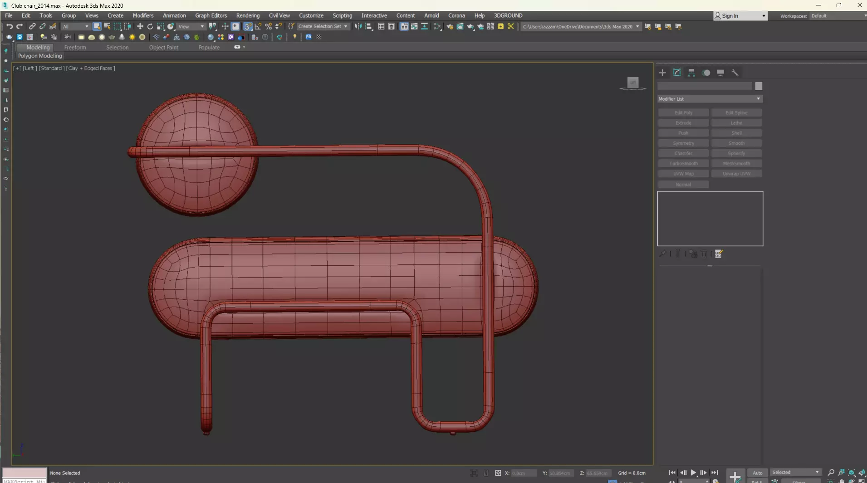The height and width of the screenshot is (483, 867).
Task: Open the Modifiers menu
Action: [x=143, y=15]
